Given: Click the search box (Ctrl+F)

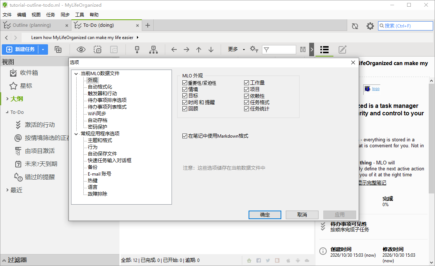Looking at the screenshot, I should [406, 26].
